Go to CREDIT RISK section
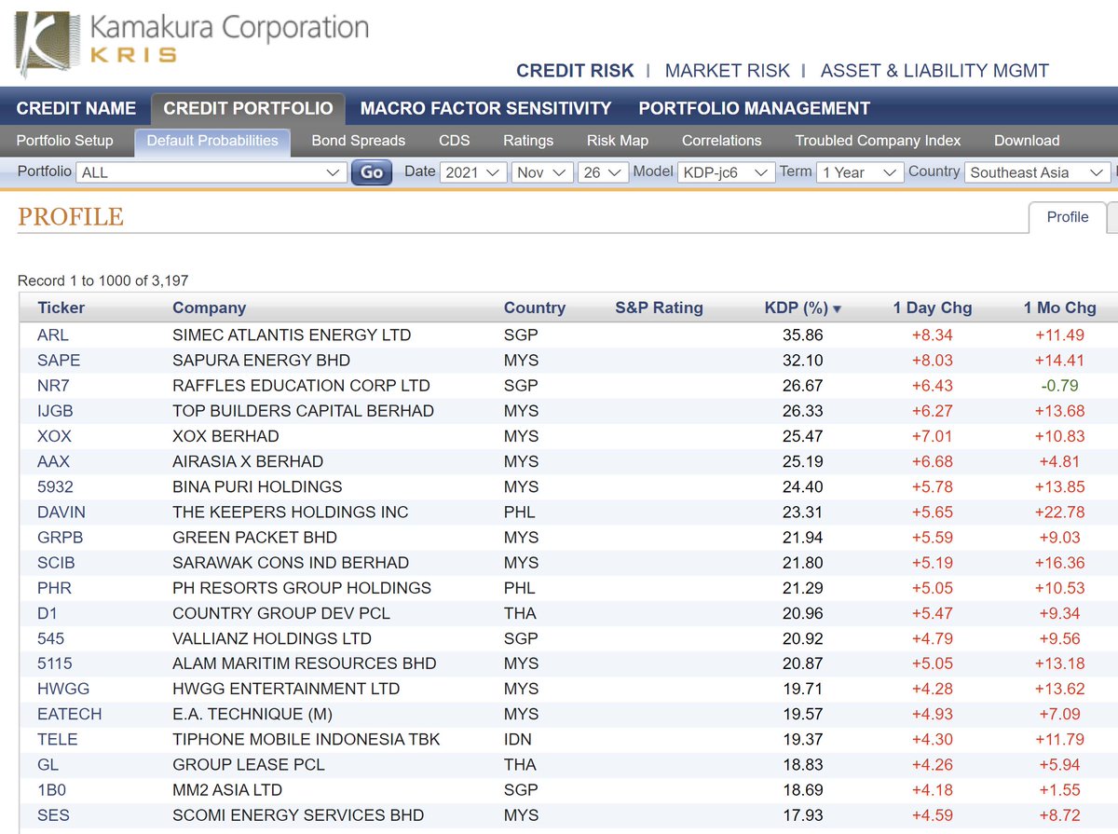 click(575, 71)
